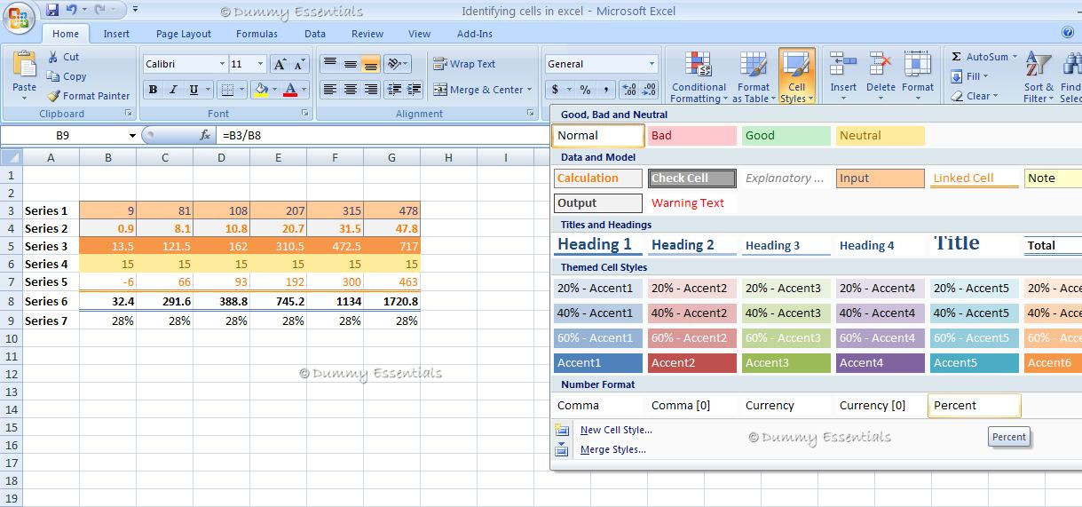Click the Delete cells icon
The height and width of the screenshot is (507, 1082).
881,65
